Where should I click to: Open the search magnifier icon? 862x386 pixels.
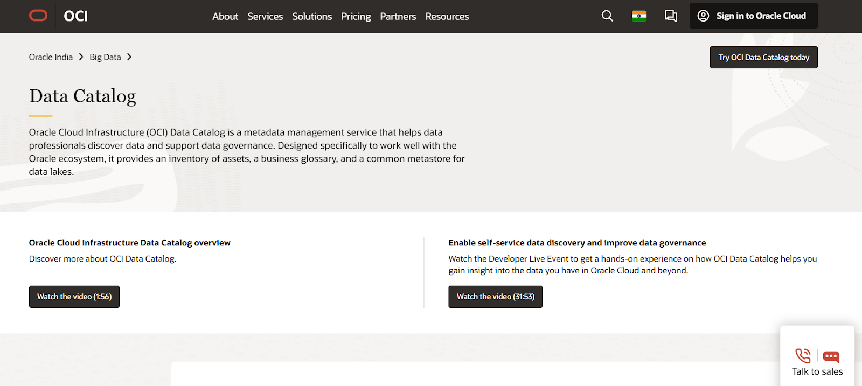point(607,16)
